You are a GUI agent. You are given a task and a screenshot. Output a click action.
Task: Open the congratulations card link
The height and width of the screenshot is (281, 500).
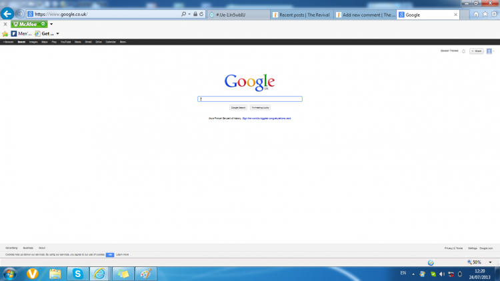click(x=267, y=119)
